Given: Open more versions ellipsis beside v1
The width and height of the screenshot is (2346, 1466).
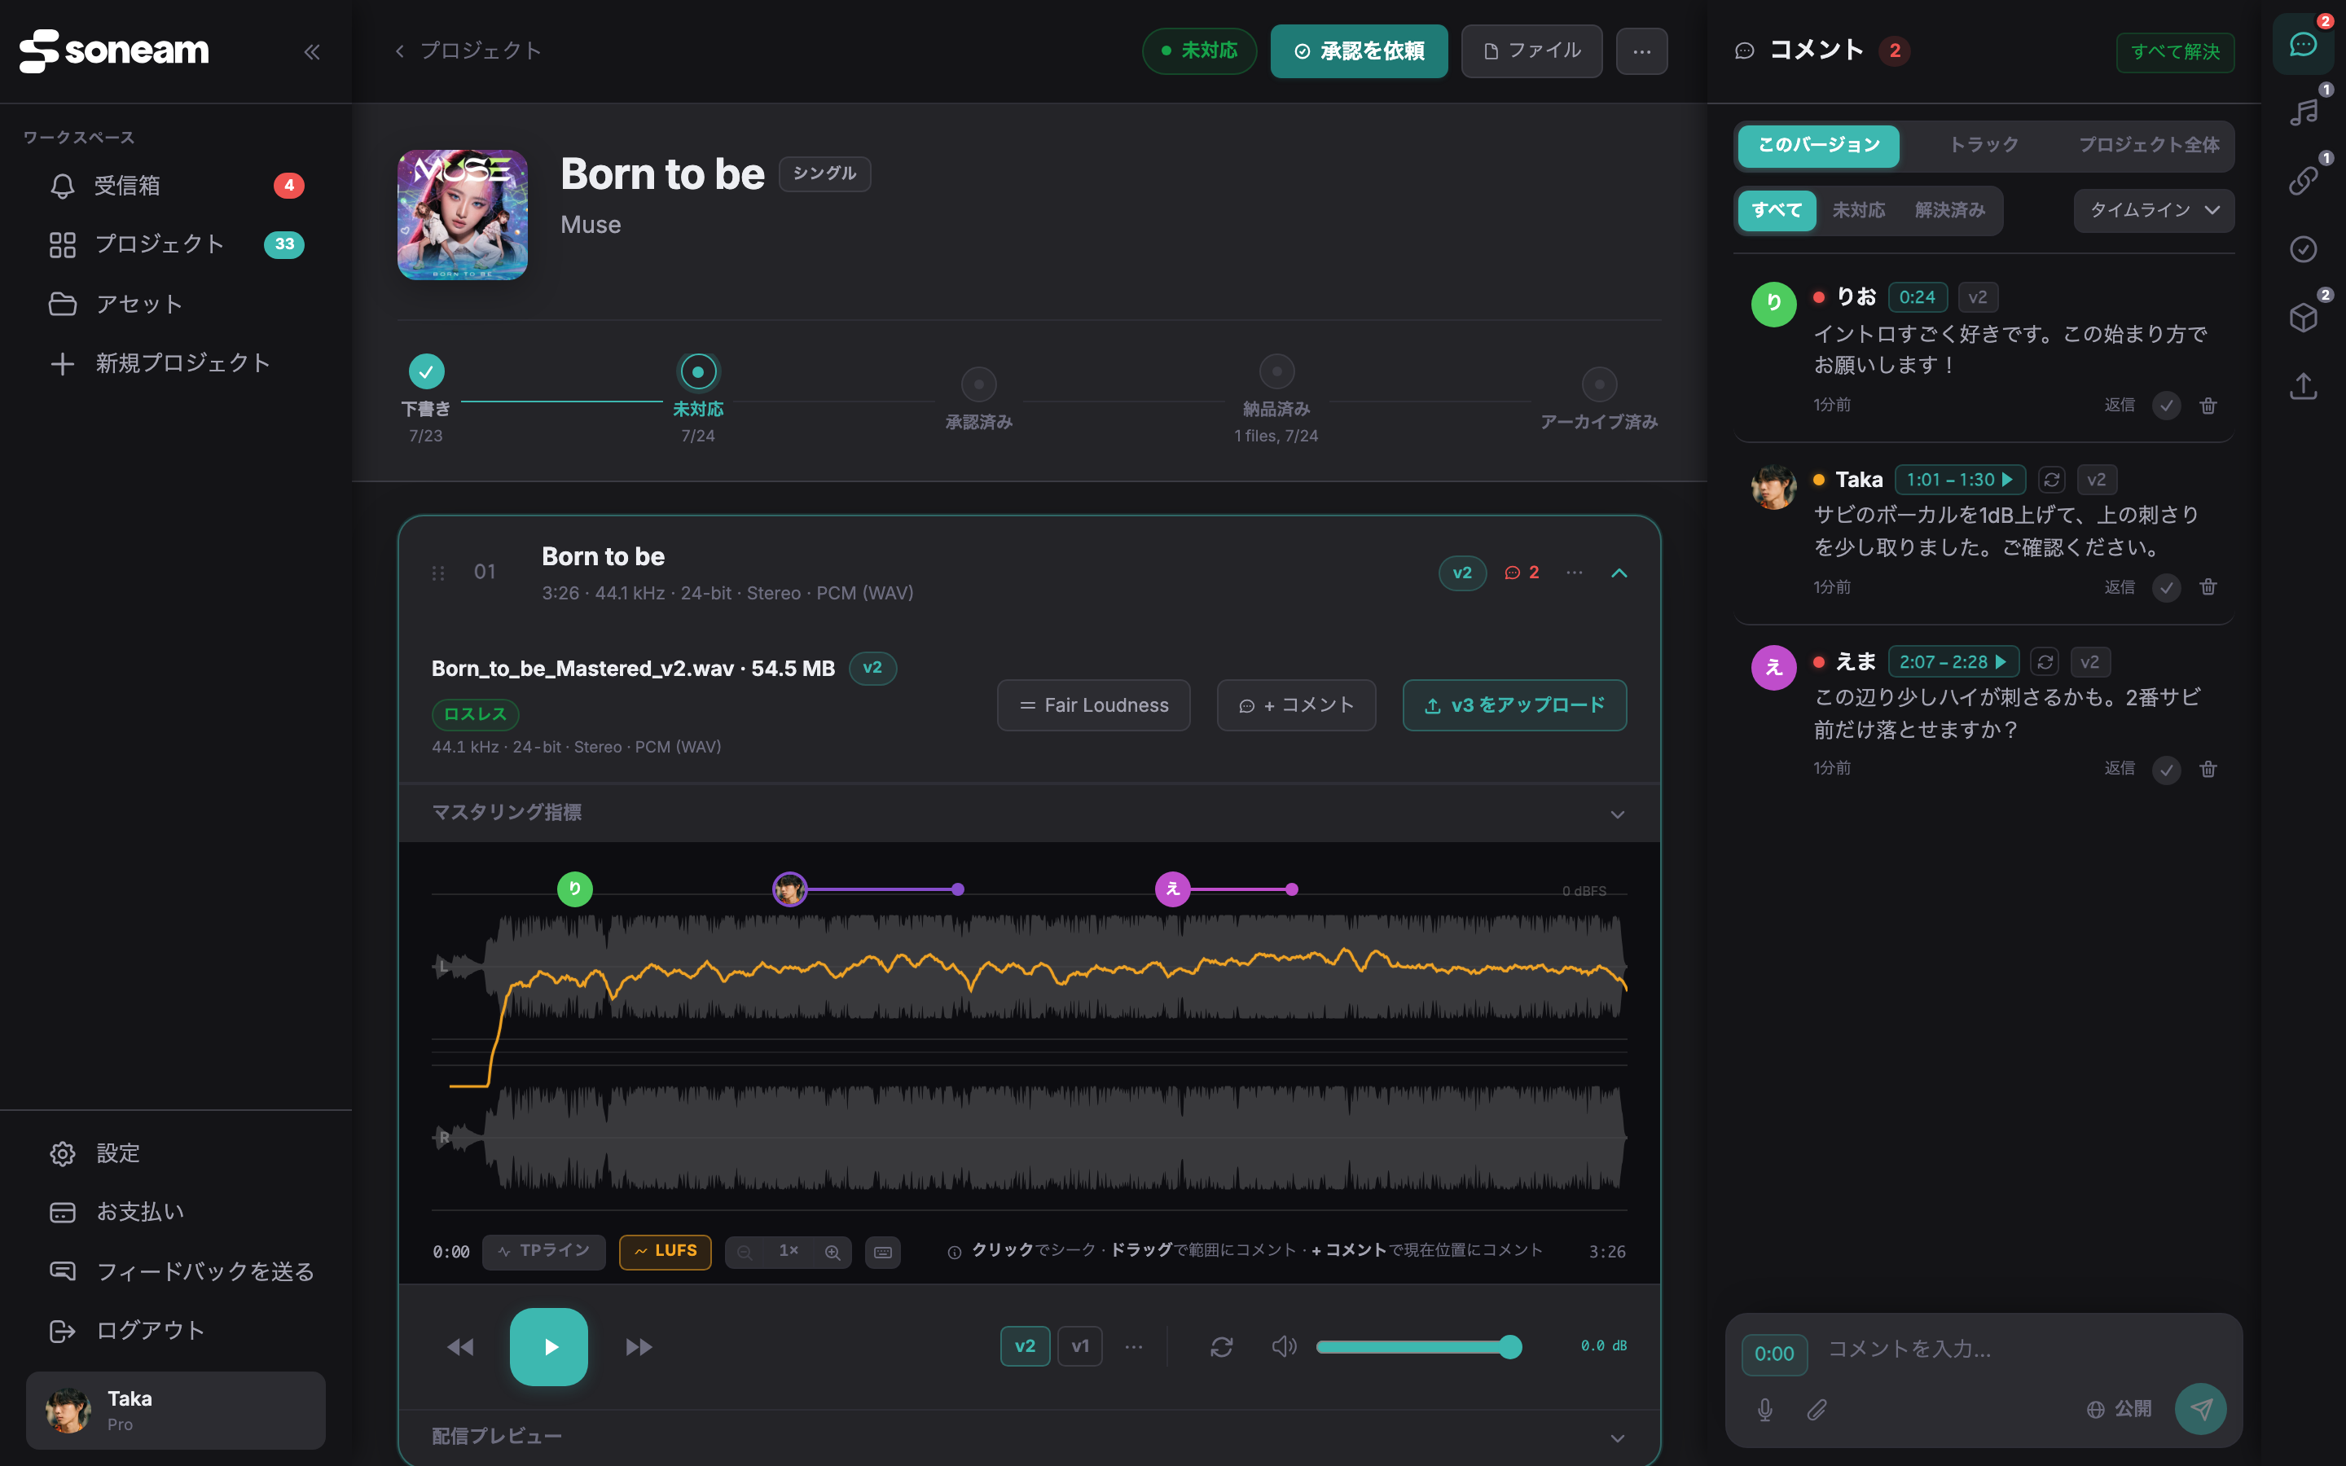Looking at the screenshot, I should pyautogui.click(x=1133, y=1347).
